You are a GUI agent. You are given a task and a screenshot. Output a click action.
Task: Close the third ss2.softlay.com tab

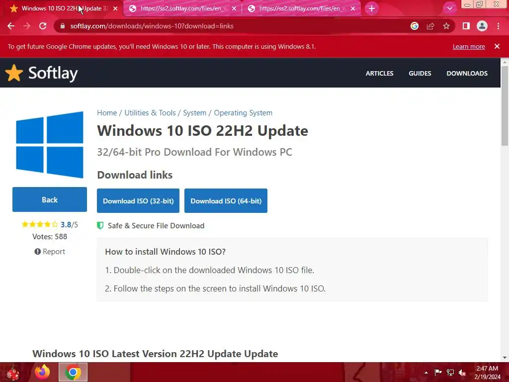point(353,8)
